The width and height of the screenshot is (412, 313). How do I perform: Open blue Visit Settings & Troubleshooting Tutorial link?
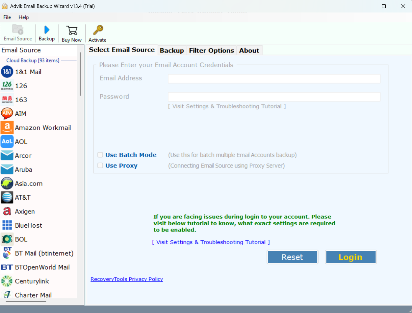(x=211, y=242)
